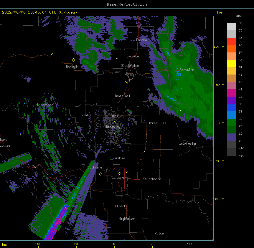Select the asterisk marker above Limestone label
Viewport: 254px width, 248px height.
[45, 102]
